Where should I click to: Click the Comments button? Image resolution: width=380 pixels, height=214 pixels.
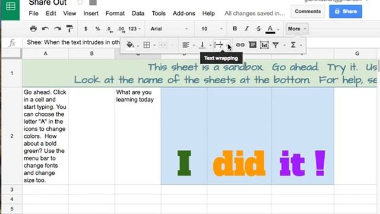[308, 11]
